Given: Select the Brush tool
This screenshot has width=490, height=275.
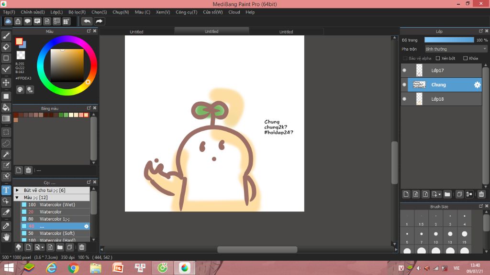Looking at the screenshot, I should point(6,36).
